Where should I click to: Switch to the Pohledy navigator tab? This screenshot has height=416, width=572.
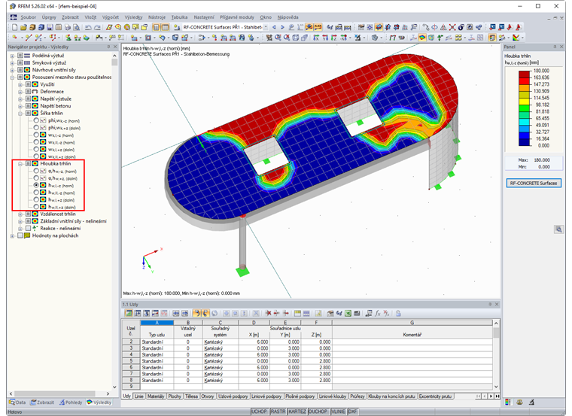pyautogui.click(x=71, y=402)
